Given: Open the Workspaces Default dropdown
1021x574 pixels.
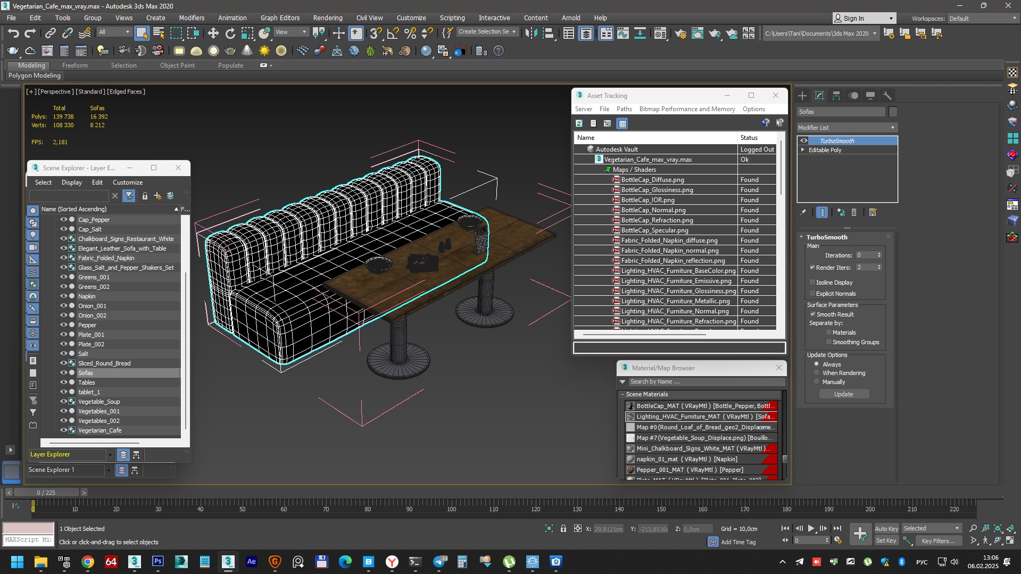Looking at the screenshot, I should (983, 18).
